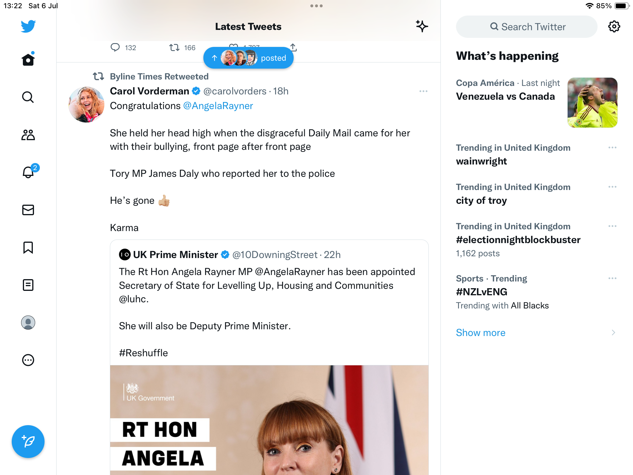Open options for the wainwright trend

tap(612, 147)
